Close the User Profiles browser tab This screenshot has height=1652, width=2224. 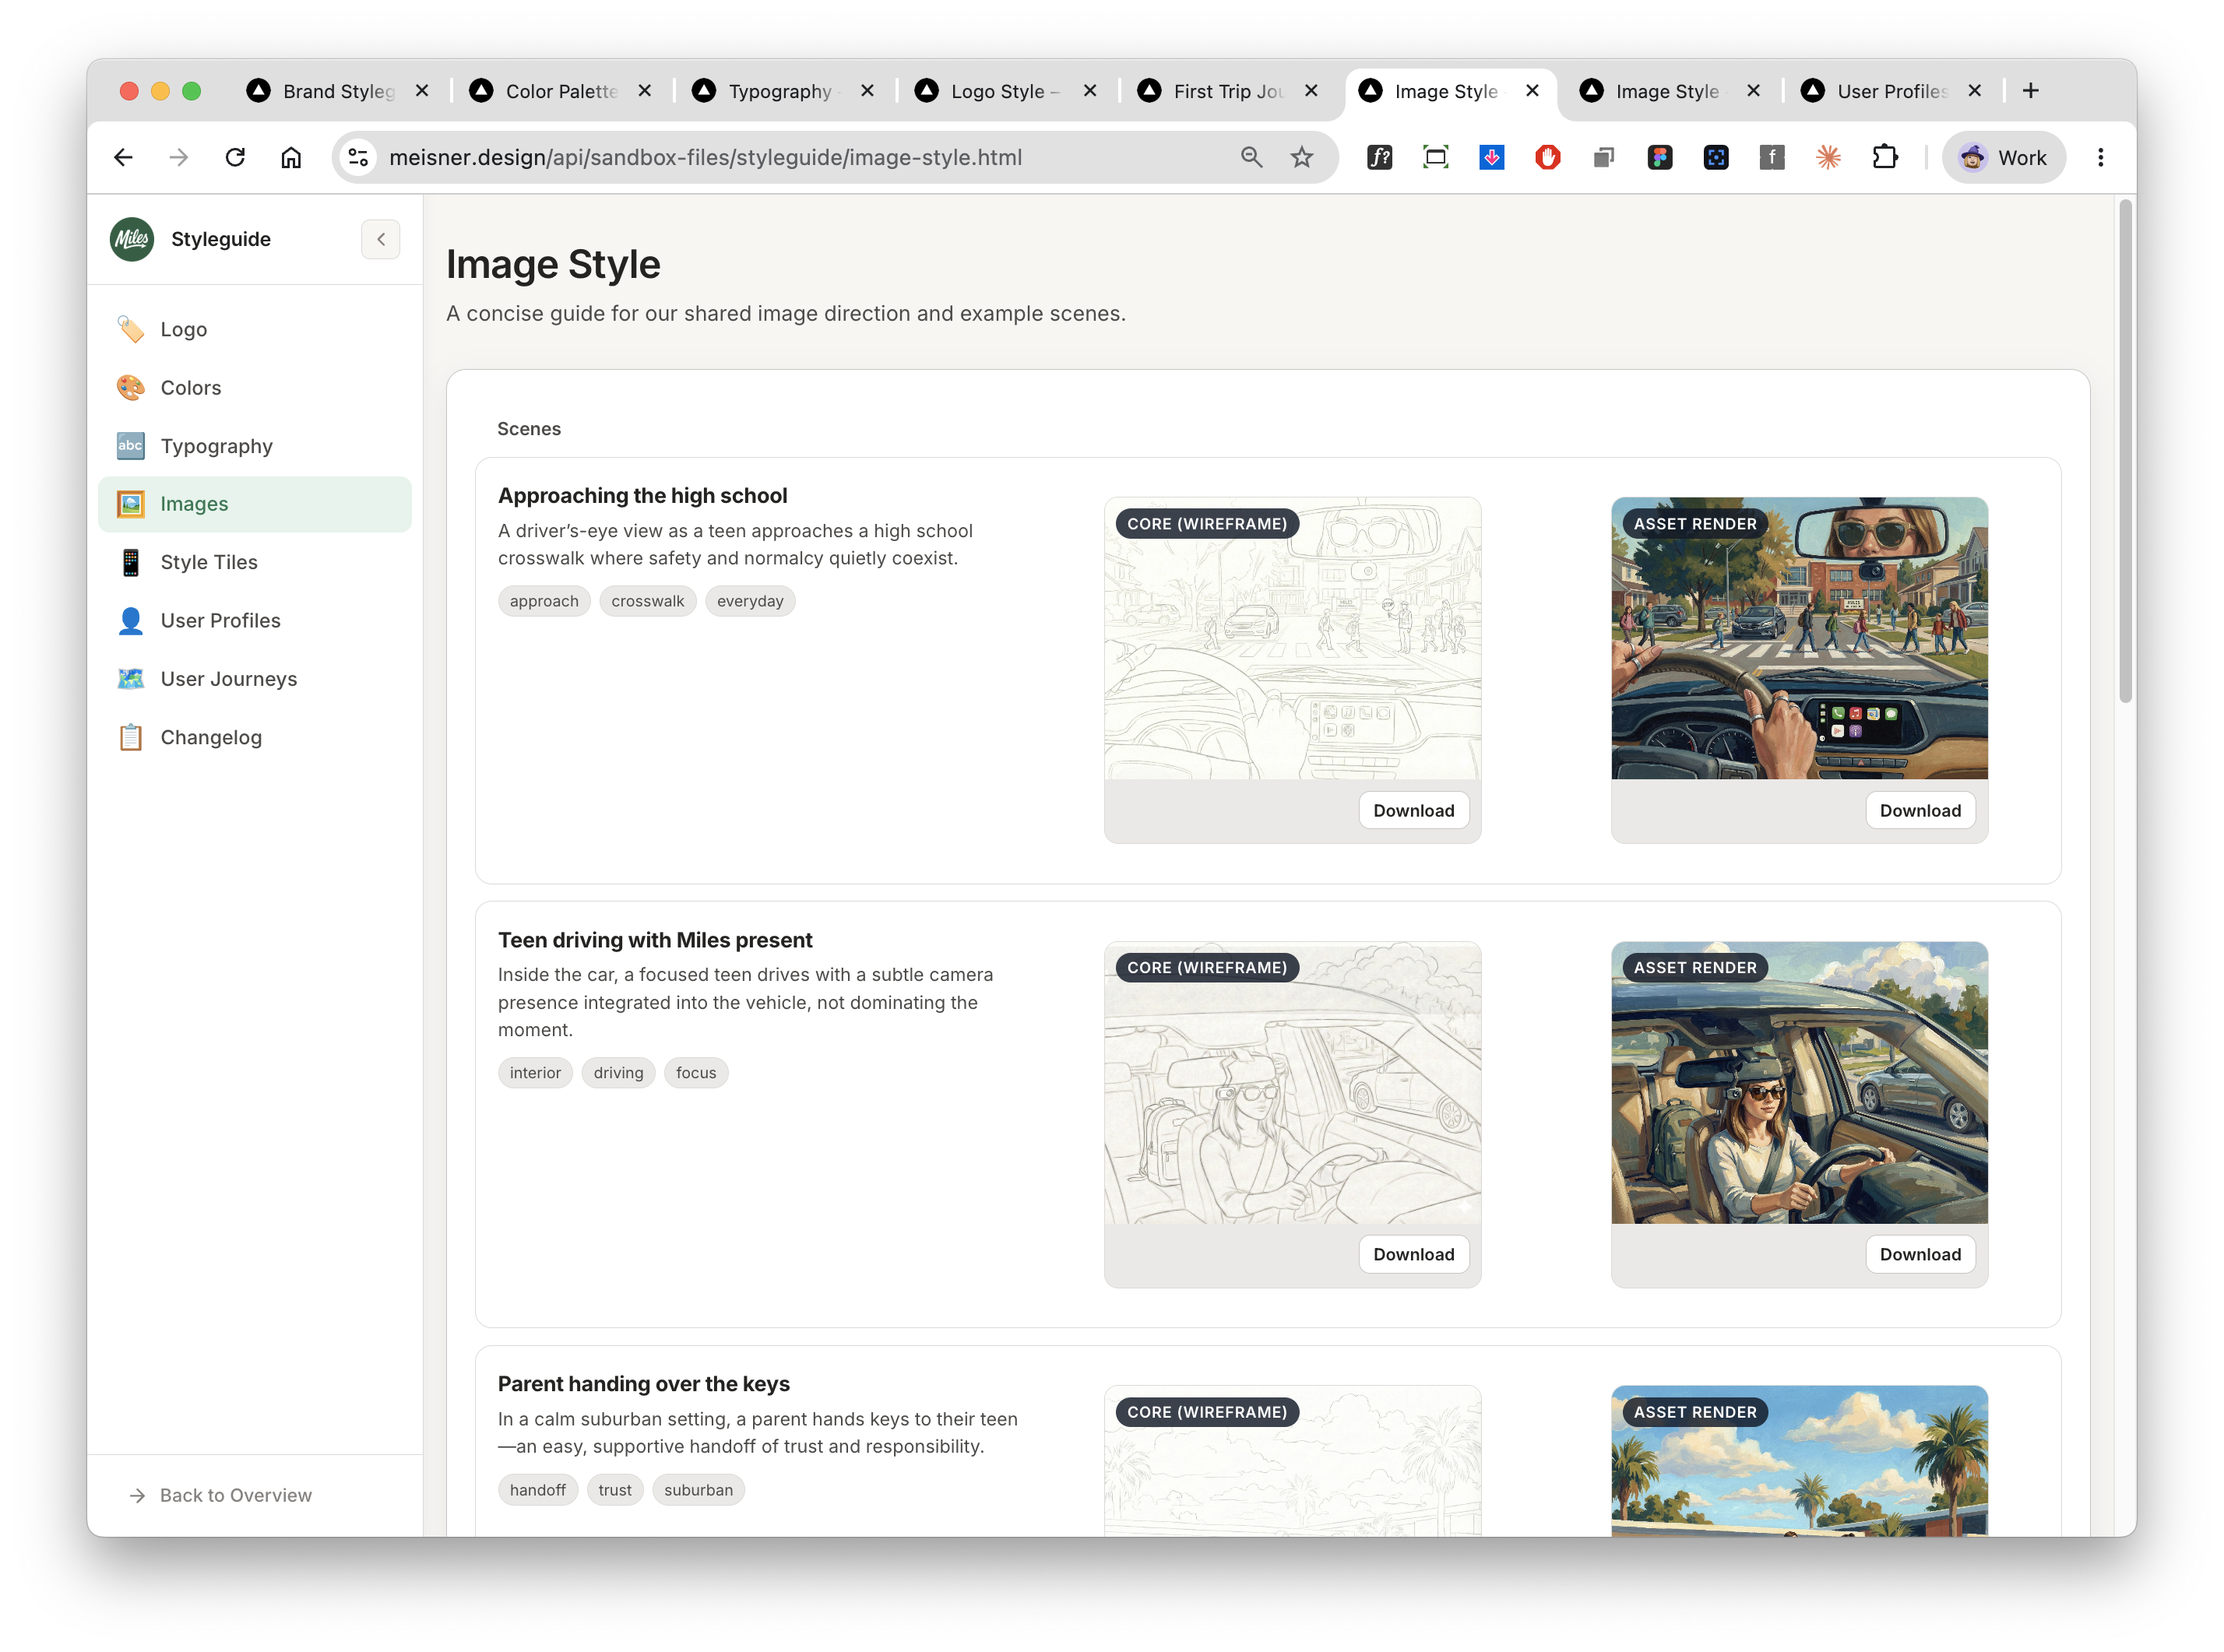pos(1974,91)
